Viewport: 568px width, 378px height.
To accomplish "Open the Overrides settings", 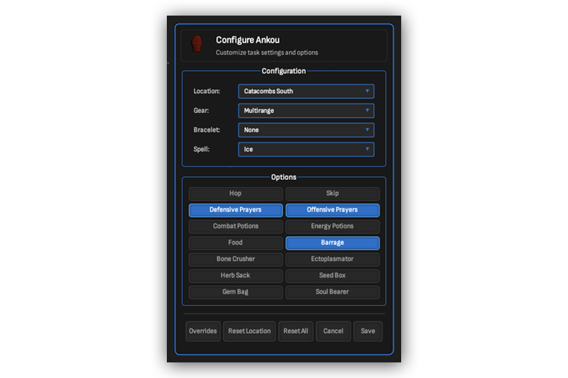I will pos(203,331).
